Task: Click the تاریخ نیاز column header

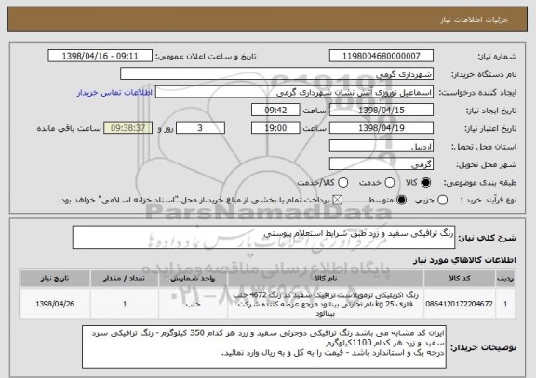Action: tap(55, 279)
